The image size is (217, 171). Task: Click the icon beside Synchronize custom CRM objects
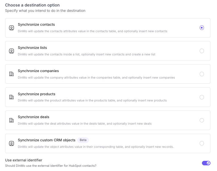coord(11,143)
